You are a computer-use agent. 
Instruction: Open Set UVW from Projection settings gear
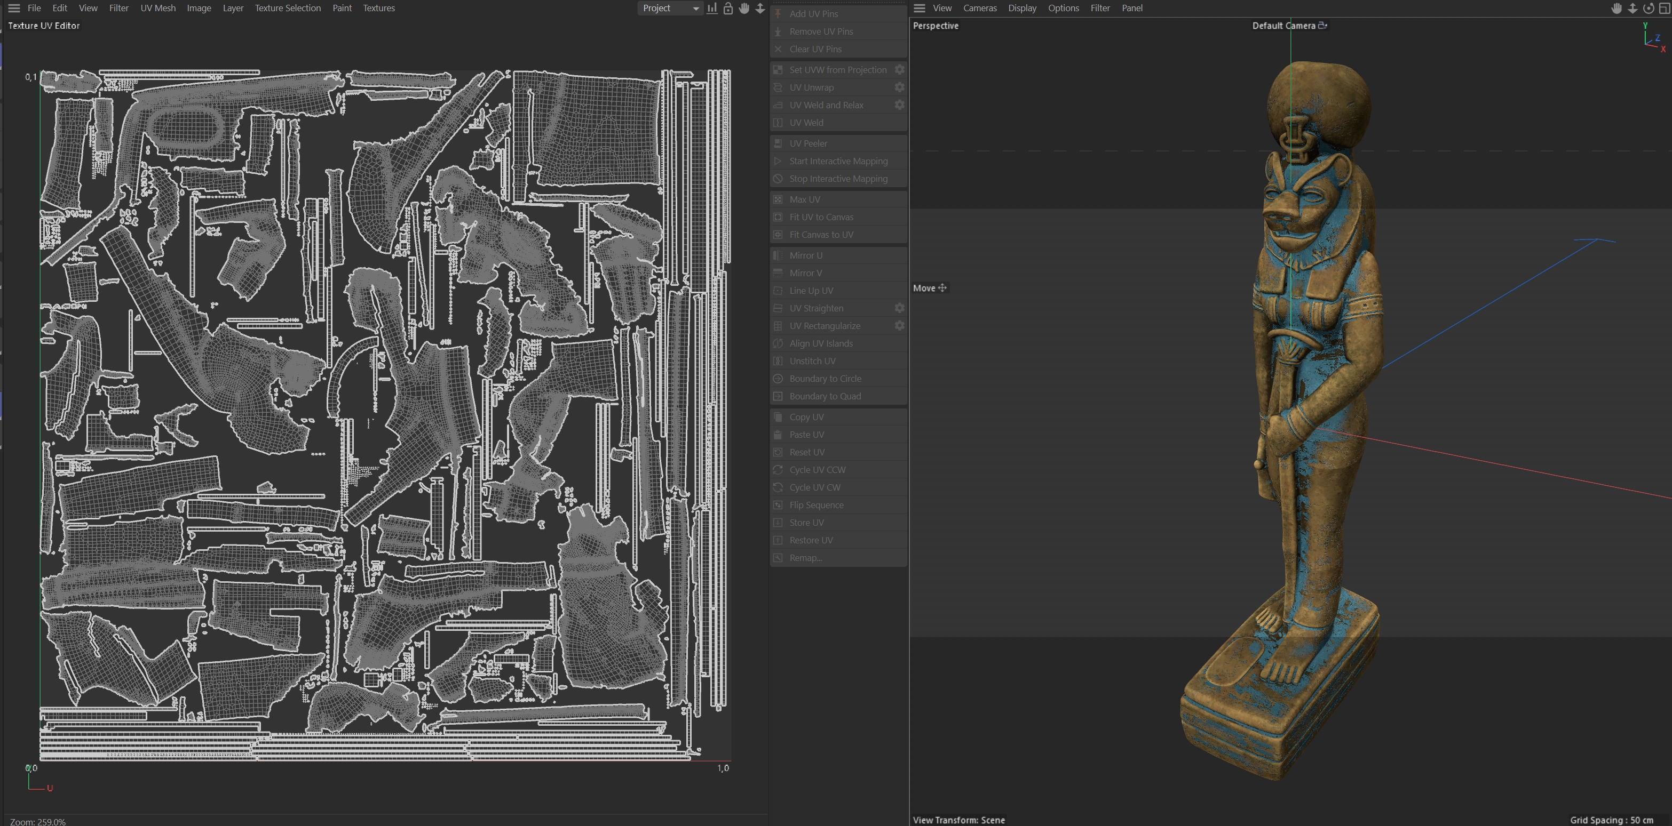click(x=899, y=69)
